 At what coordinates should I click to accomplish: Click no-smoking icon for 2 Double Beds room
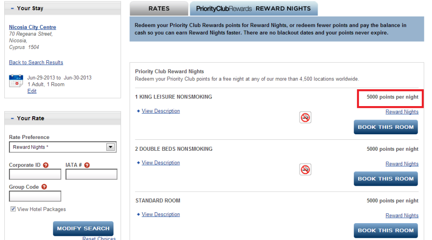[305, 169]
